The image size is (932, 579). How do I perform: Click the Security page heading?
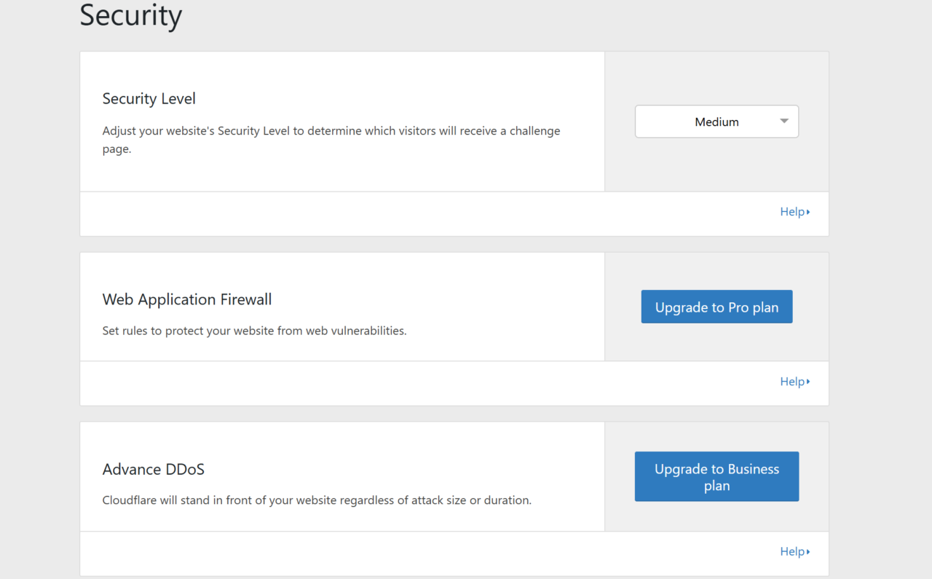131,15
